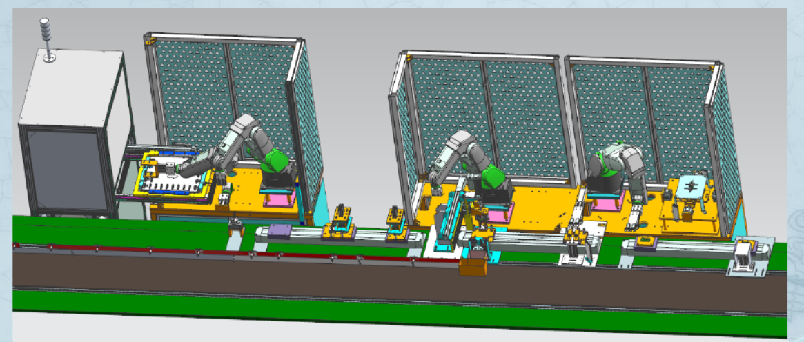Select the left station's mesh safety fence
The height and width of the screenshot is (342, 804).
(x=221, y=90)
